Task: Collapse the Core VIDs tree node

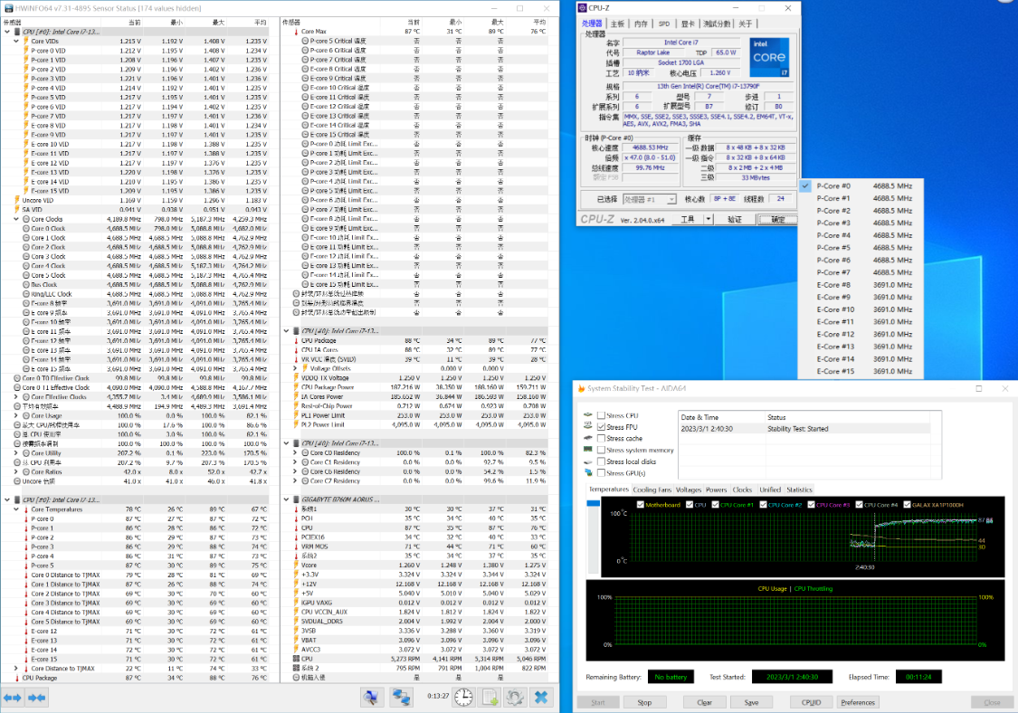Action: tap(16, 41)
